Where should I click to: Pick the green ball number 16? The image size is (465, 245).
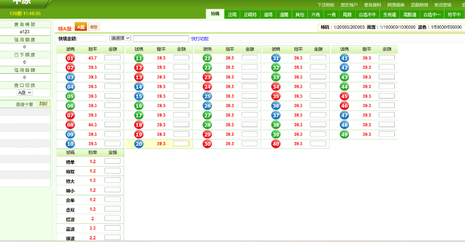139,106
